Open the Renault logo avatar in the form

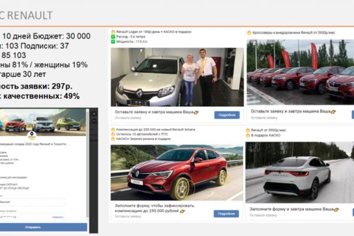click(32, 135)
